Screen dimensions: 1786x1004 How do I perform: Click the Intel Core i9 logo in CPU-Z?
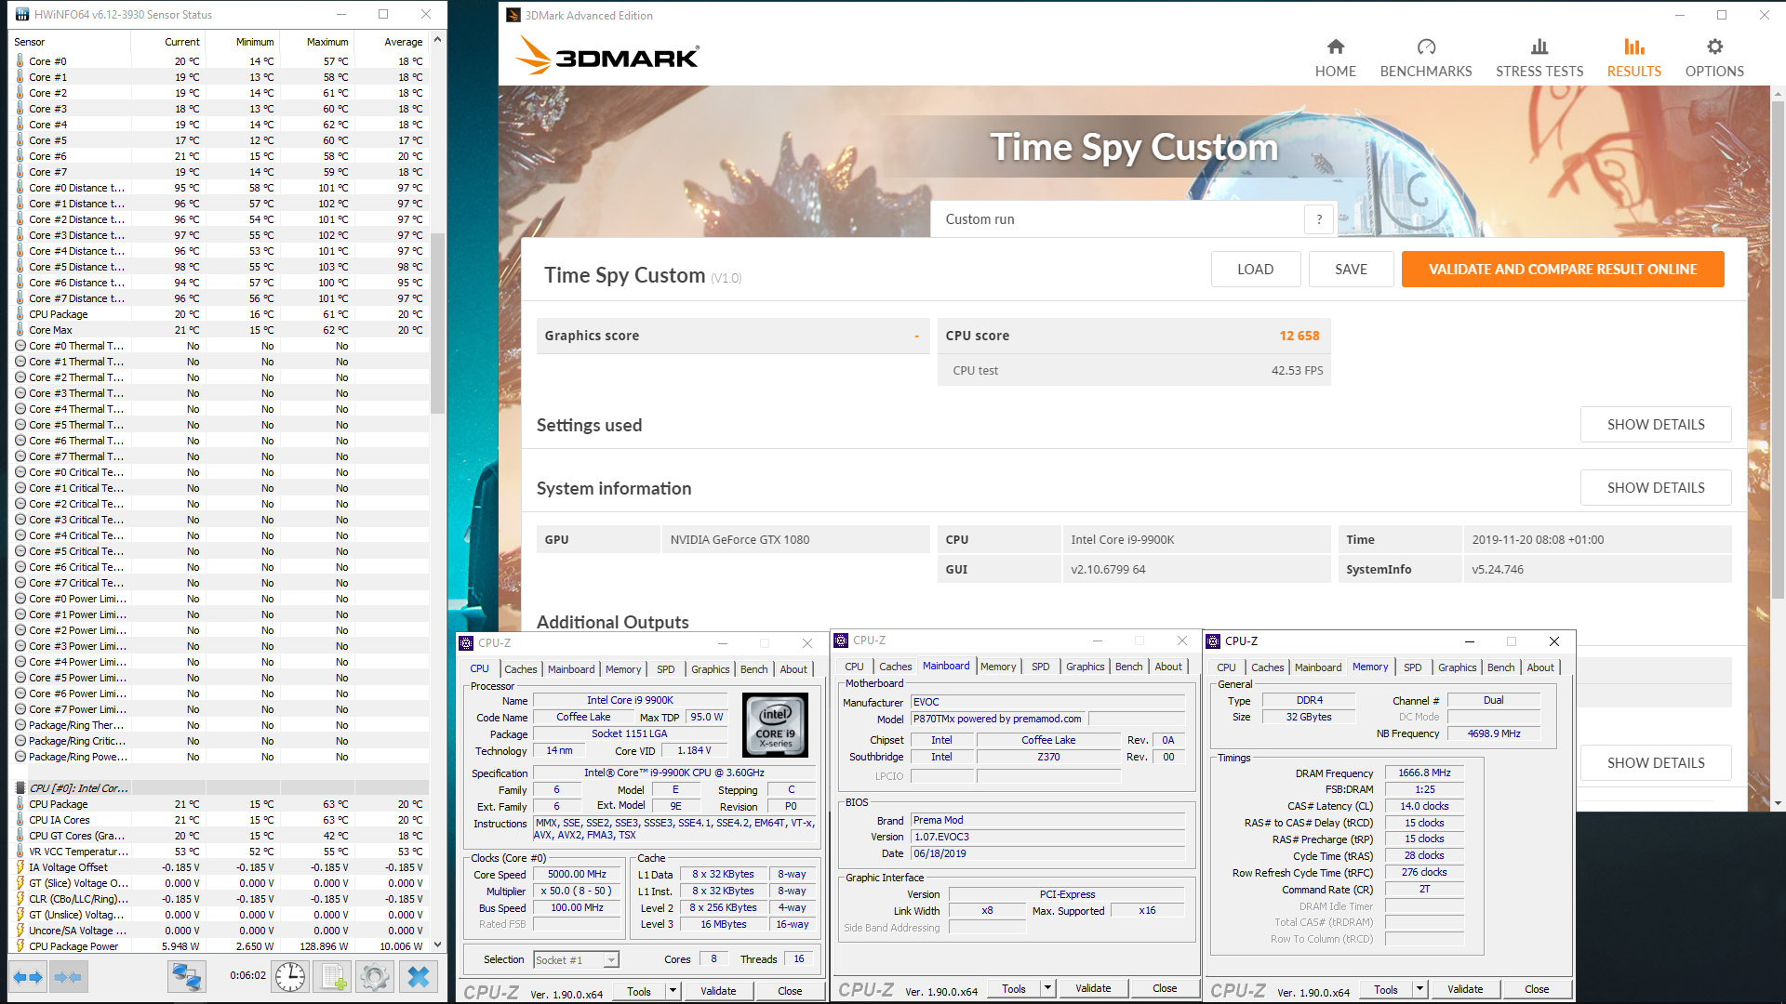(x=775, y=725)
